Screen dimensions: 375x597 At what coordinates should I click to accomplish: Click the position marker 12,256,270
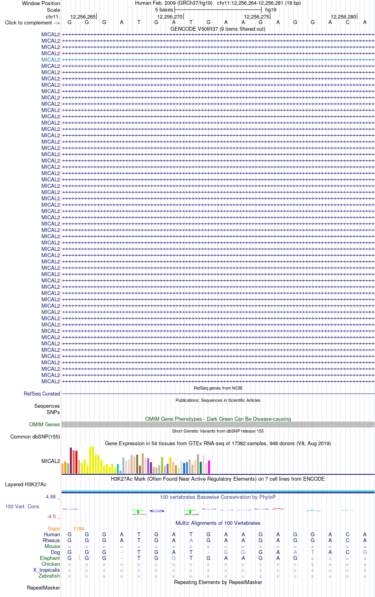click(x=170, y=17)
